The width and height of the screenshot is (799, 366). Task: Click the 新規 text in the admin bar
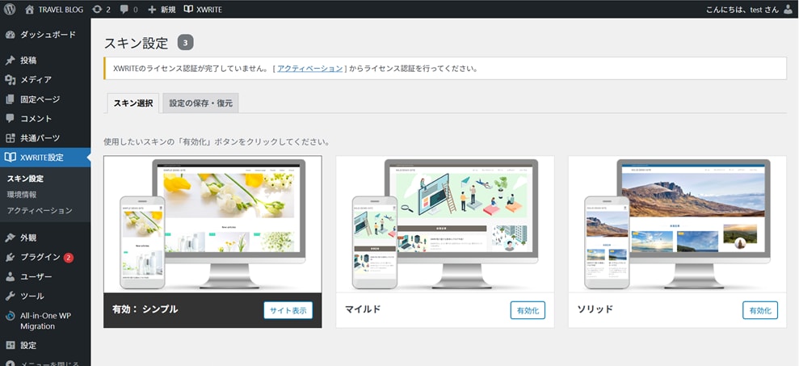point(168,9)
